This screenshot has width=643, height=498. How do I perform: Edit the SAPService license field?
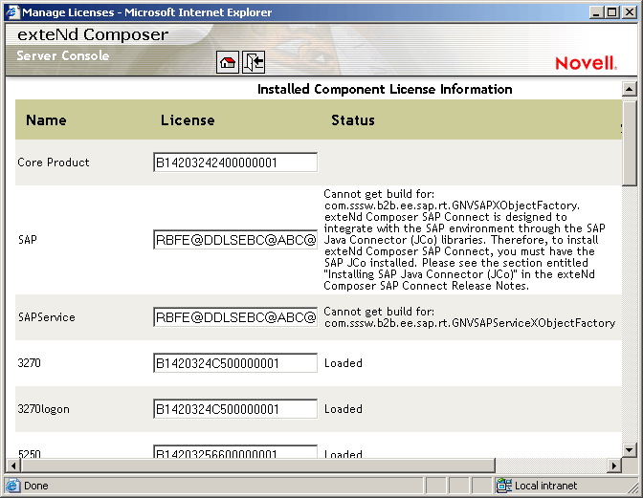235,317
